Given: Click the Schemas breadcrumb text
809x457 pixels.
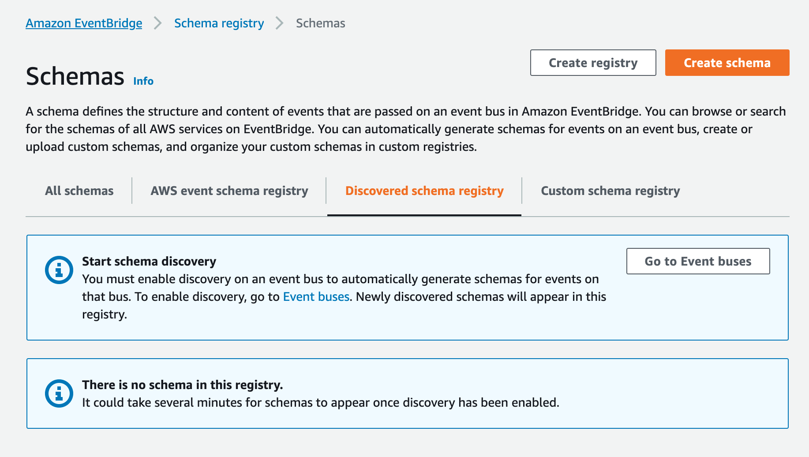Looking at the screenshot, I should tap(320, 23).
